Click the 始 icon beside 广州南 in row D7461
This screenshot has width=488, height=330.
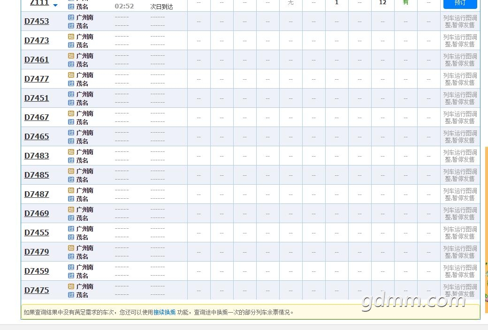pos(71,56)
